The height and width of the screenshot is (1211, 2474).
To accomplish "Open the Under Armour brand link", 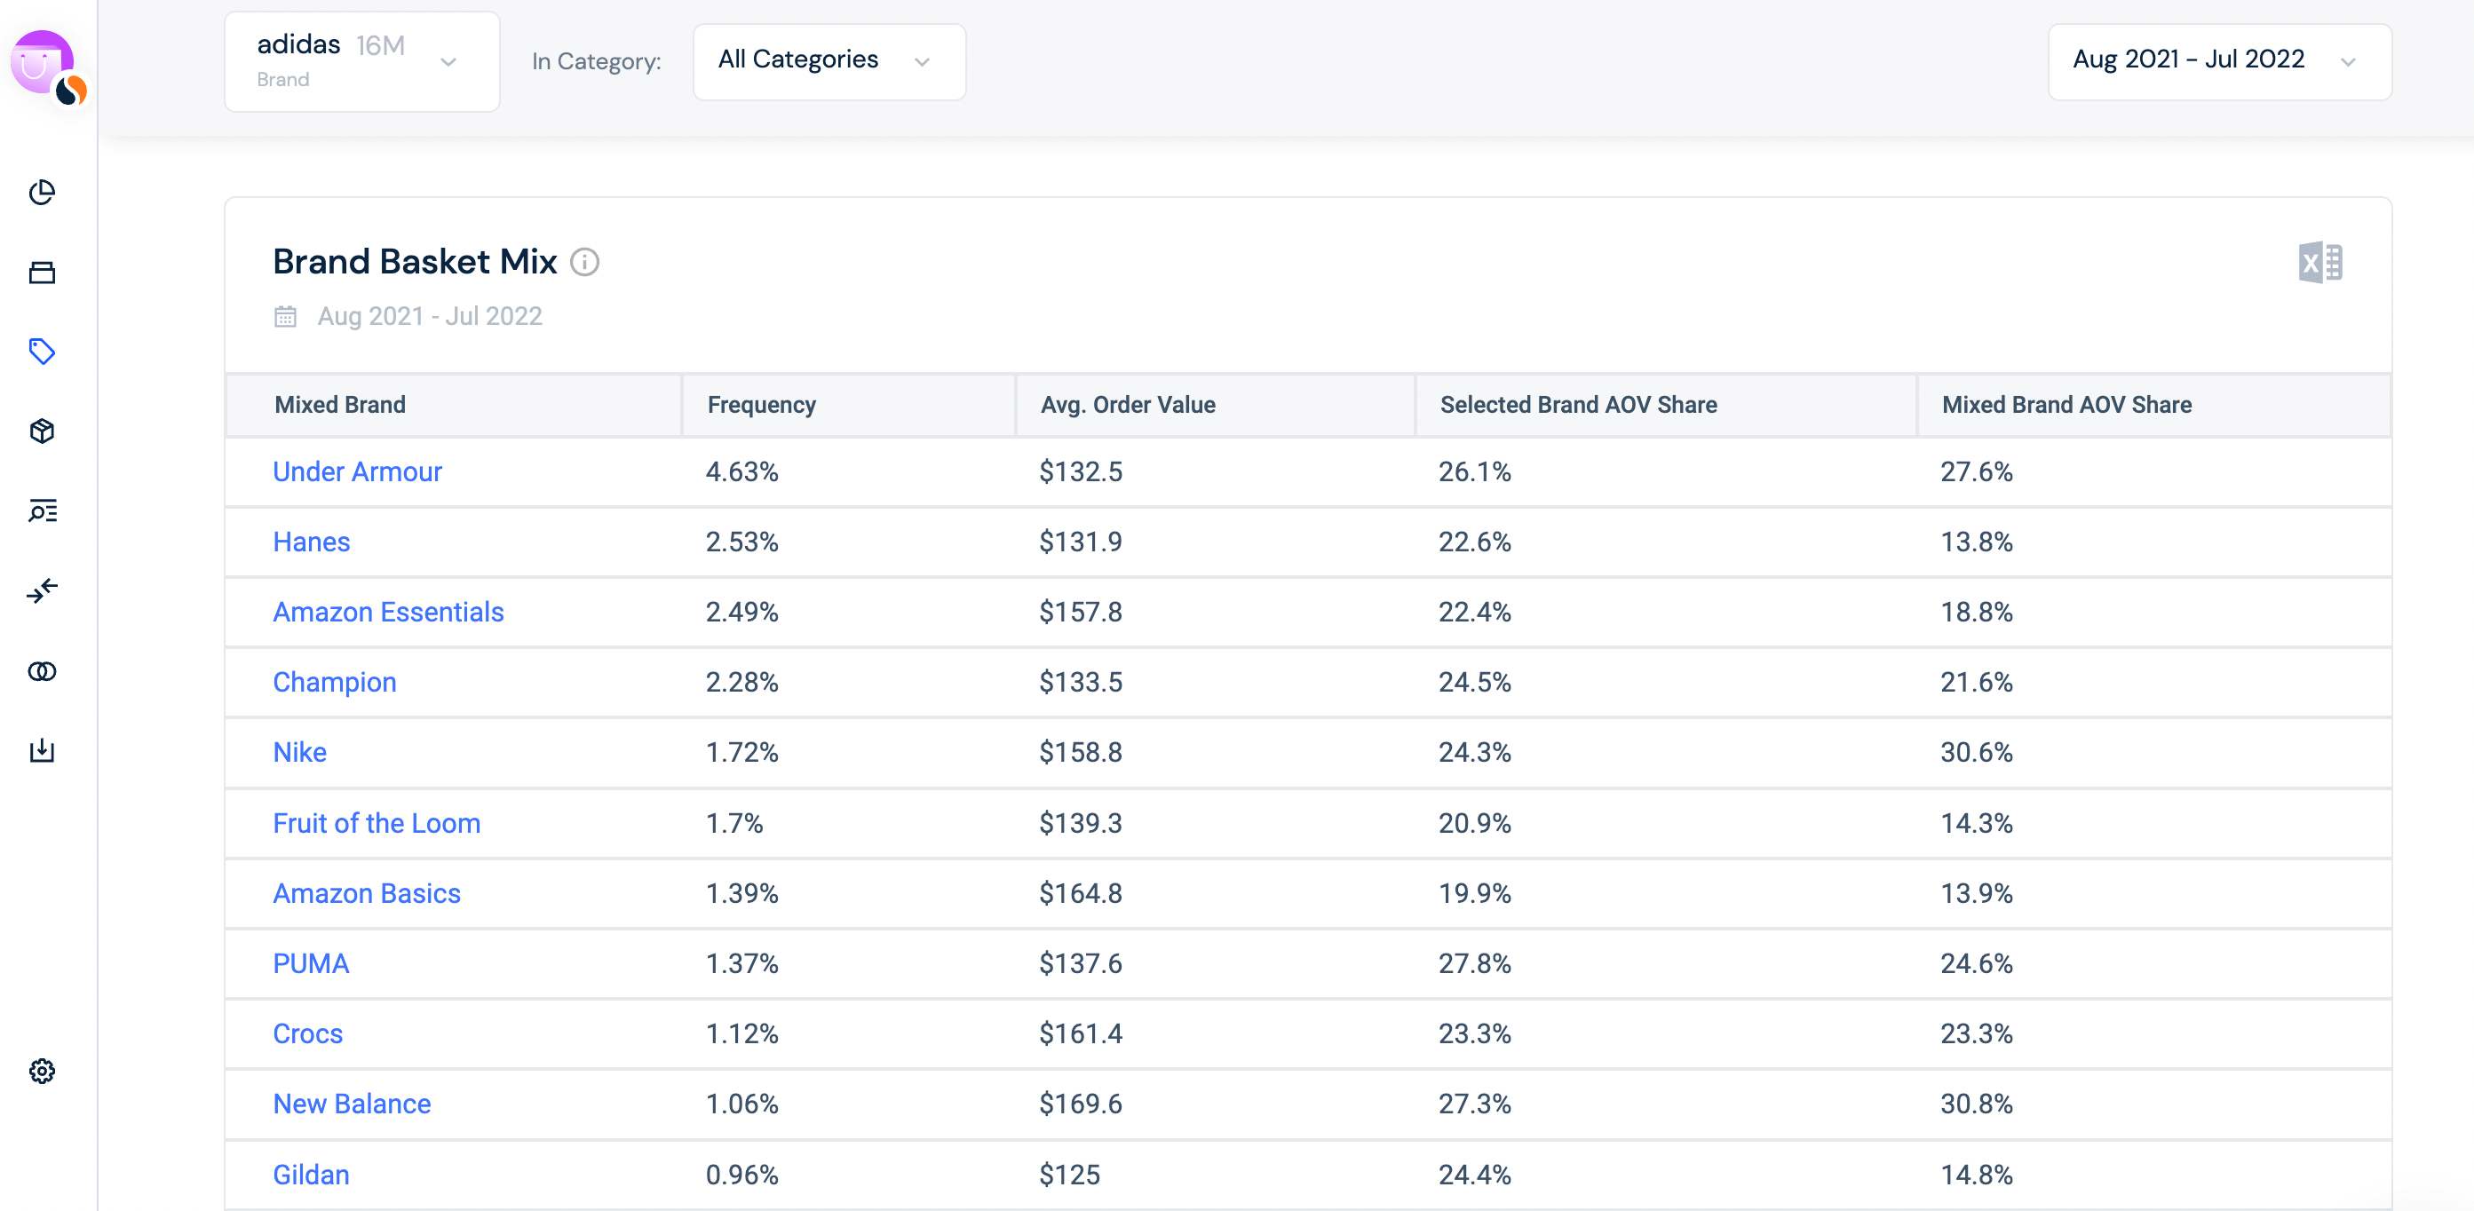I will click(x=356, y=471).
